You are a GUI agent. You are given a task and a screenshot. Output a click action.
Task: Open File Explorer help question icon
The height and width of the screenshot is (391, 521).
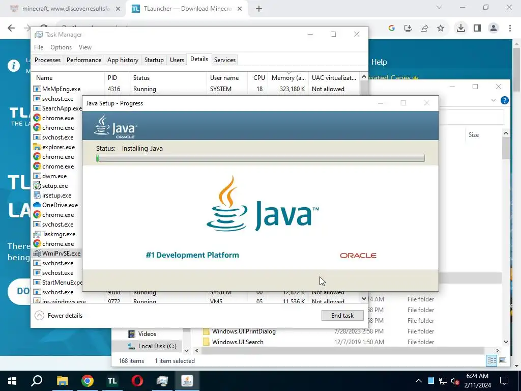[x=504, y=100]
